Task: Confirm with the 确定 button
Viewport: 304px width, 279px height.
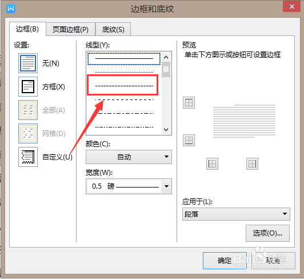Action: click(x=225, y=261)
